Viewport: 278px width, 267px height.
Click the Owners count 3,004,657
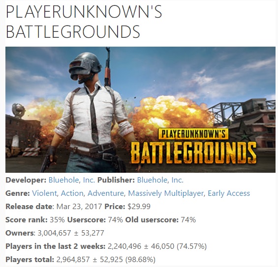54,233
